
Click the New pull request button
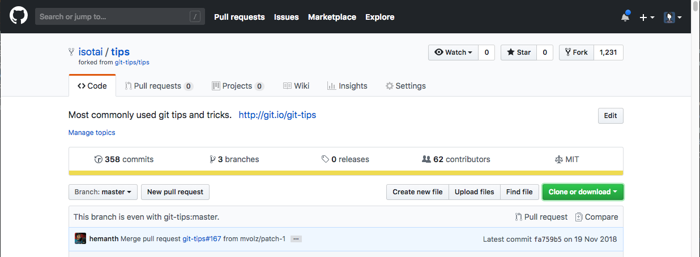click(x=175, y=192)
